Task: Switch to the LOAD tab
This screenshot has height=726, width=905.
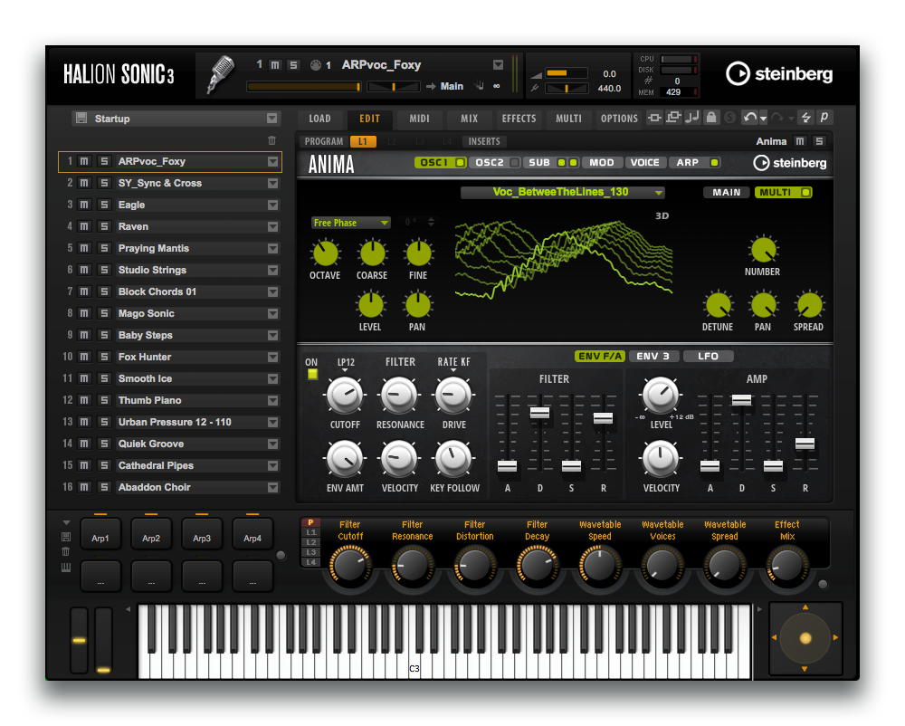Action: click(x=319, y=119)
